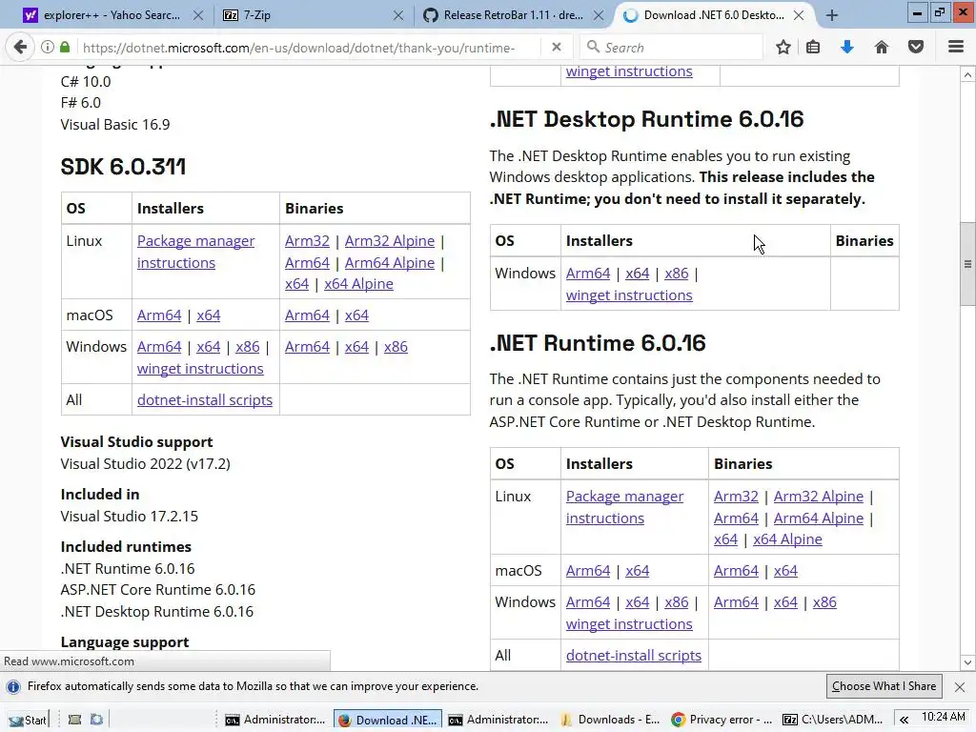Close the explorer++ Yahoo Search tab
The image size is (976, 732).
198,15
